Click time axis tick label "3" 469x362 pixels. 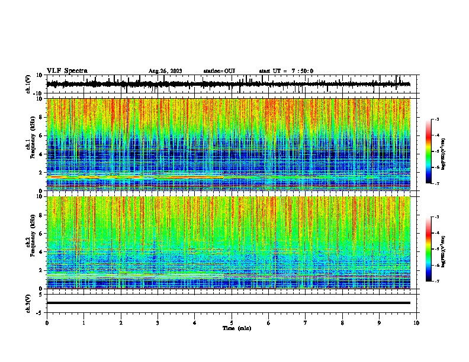click(158, 323)
